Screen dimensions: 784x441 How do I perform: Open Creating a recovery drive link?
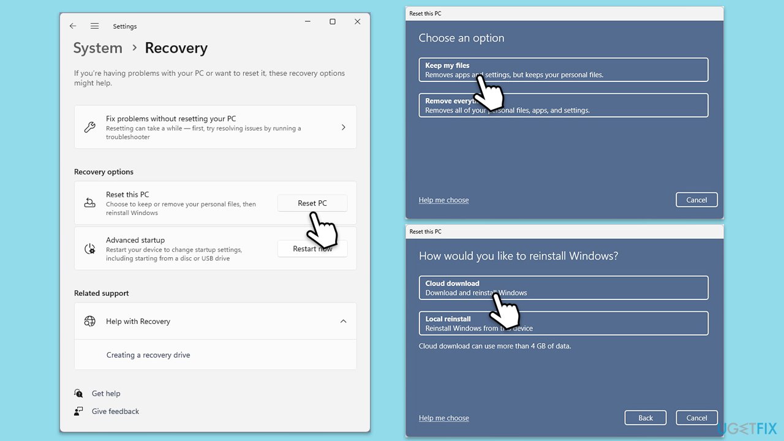pos(148,355)
